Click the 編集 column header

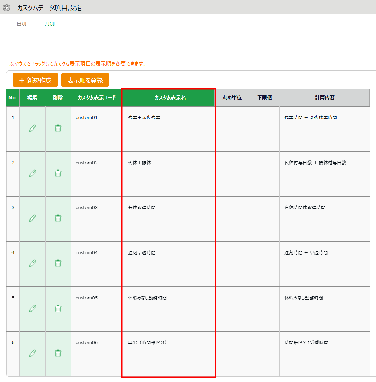(32, 98)
